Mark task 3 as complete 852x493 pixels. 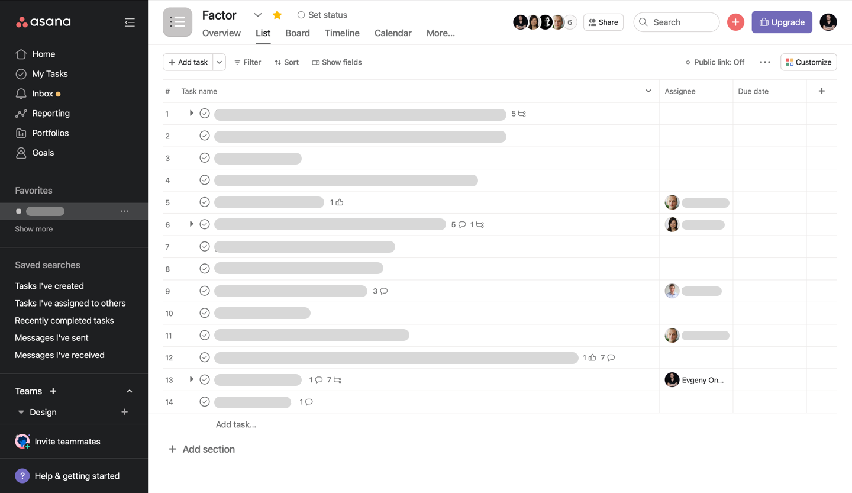(205, 157)
